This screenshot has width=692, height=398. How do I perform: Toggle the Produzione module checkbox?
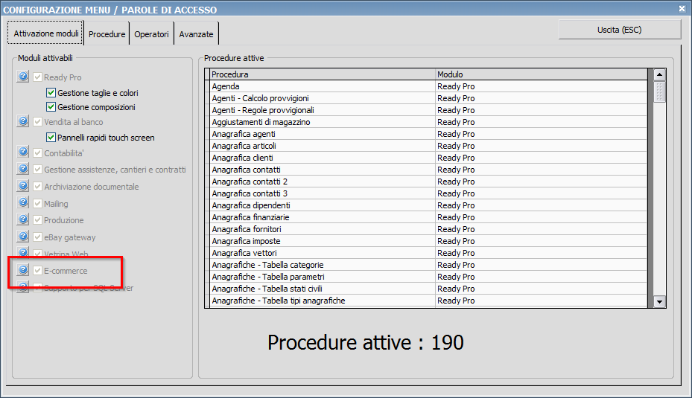37,219
